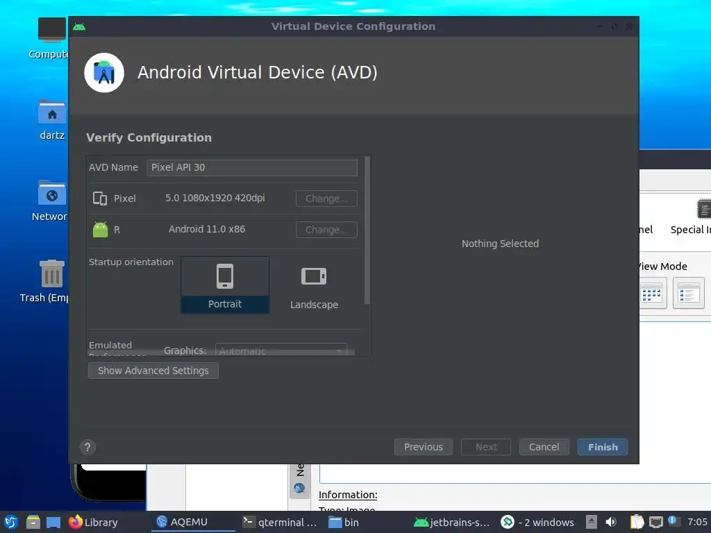Viewport: 711px width, 533px height.
Task: Click the chip icon in background window
Action: point(704,210)
